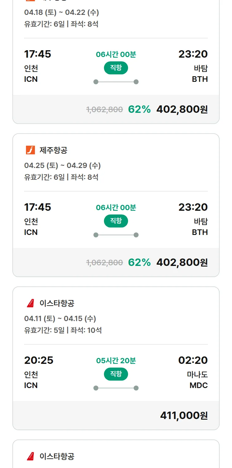The image size is (232, 468).
Task: Click the 이스타항공 name on the Manado card
Action: tap(57, 303)
